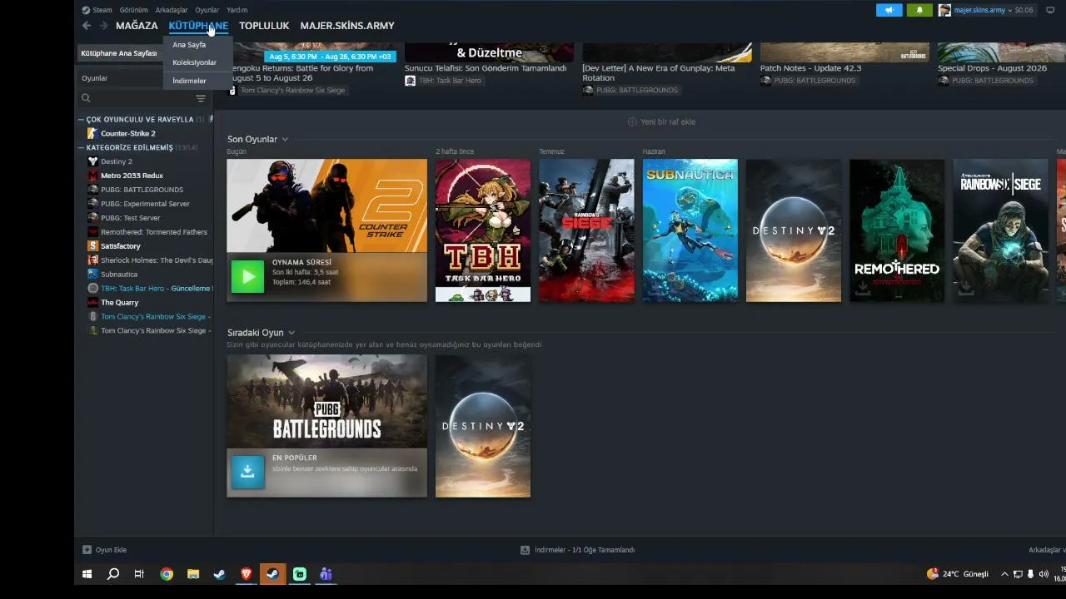Open the Subnautica cover in Son Oyunlar
Image resolution: width=1066 pixels, height=599 pixels.
690,230
